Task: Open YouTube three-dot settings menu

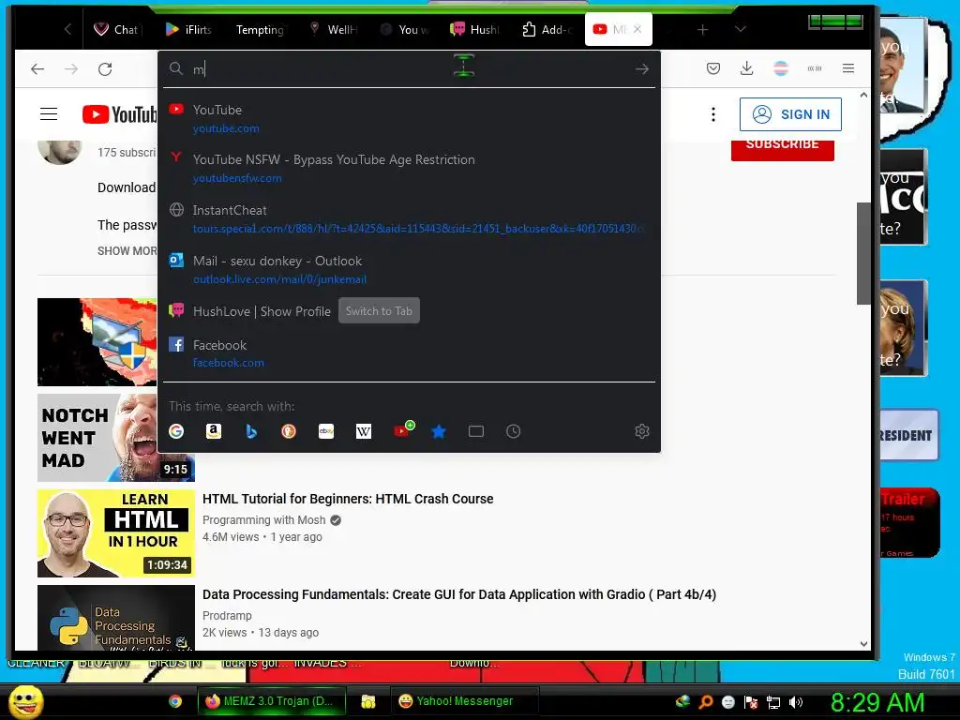Action: point(713,114)
